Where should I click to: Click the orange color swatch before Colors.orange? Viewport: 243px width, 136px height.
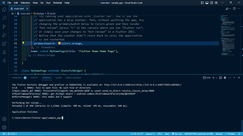pyautogui.click(x=60, y=43)
